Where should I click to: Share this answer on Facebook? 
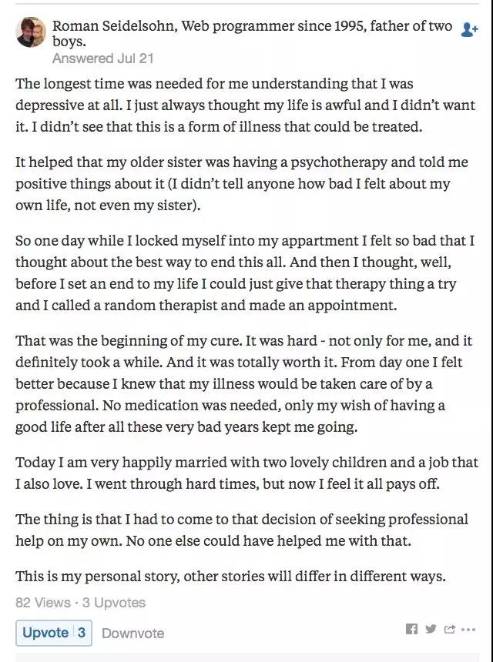click(411, 629)
